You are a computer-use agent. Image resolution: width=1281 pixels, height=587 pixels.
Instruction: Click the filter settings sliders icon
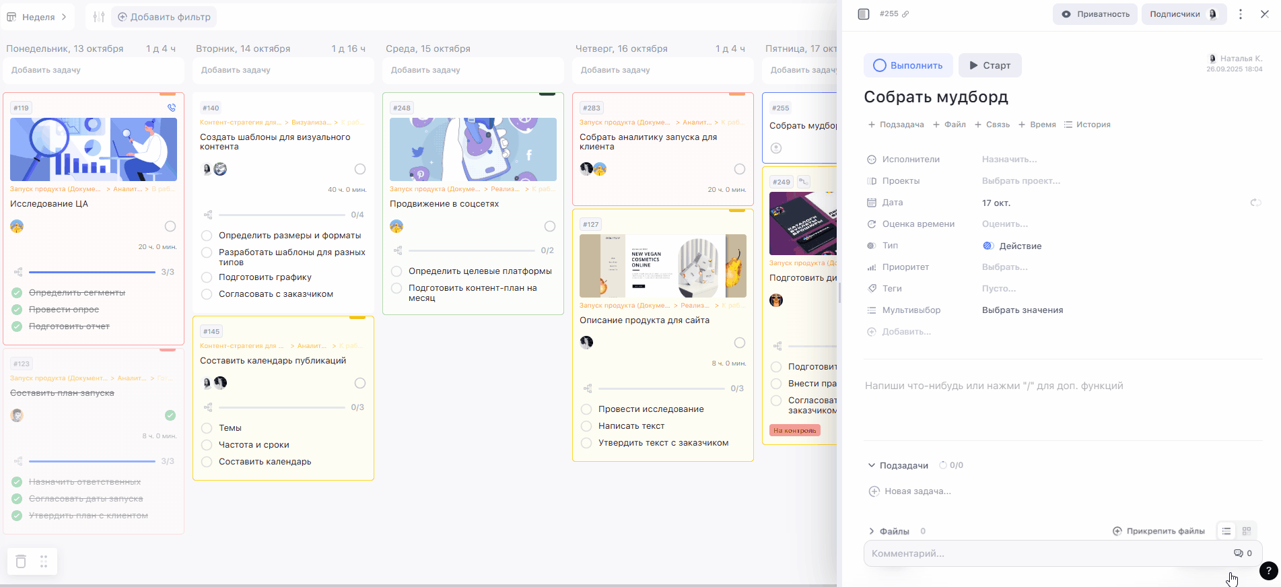click(99, 17)
